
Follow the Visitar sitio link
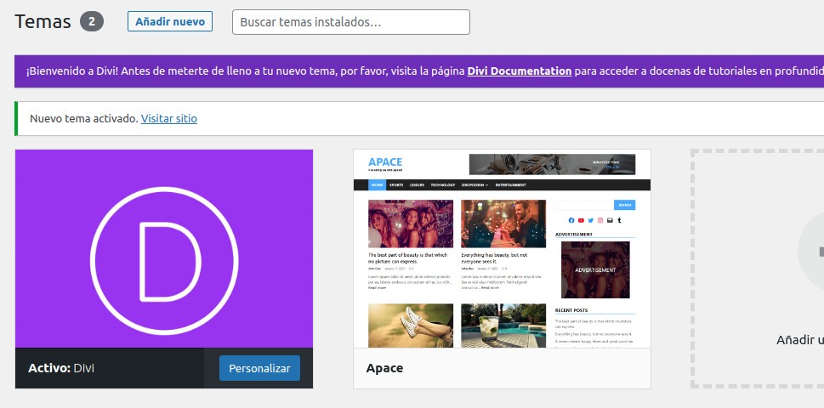point(169,119)
